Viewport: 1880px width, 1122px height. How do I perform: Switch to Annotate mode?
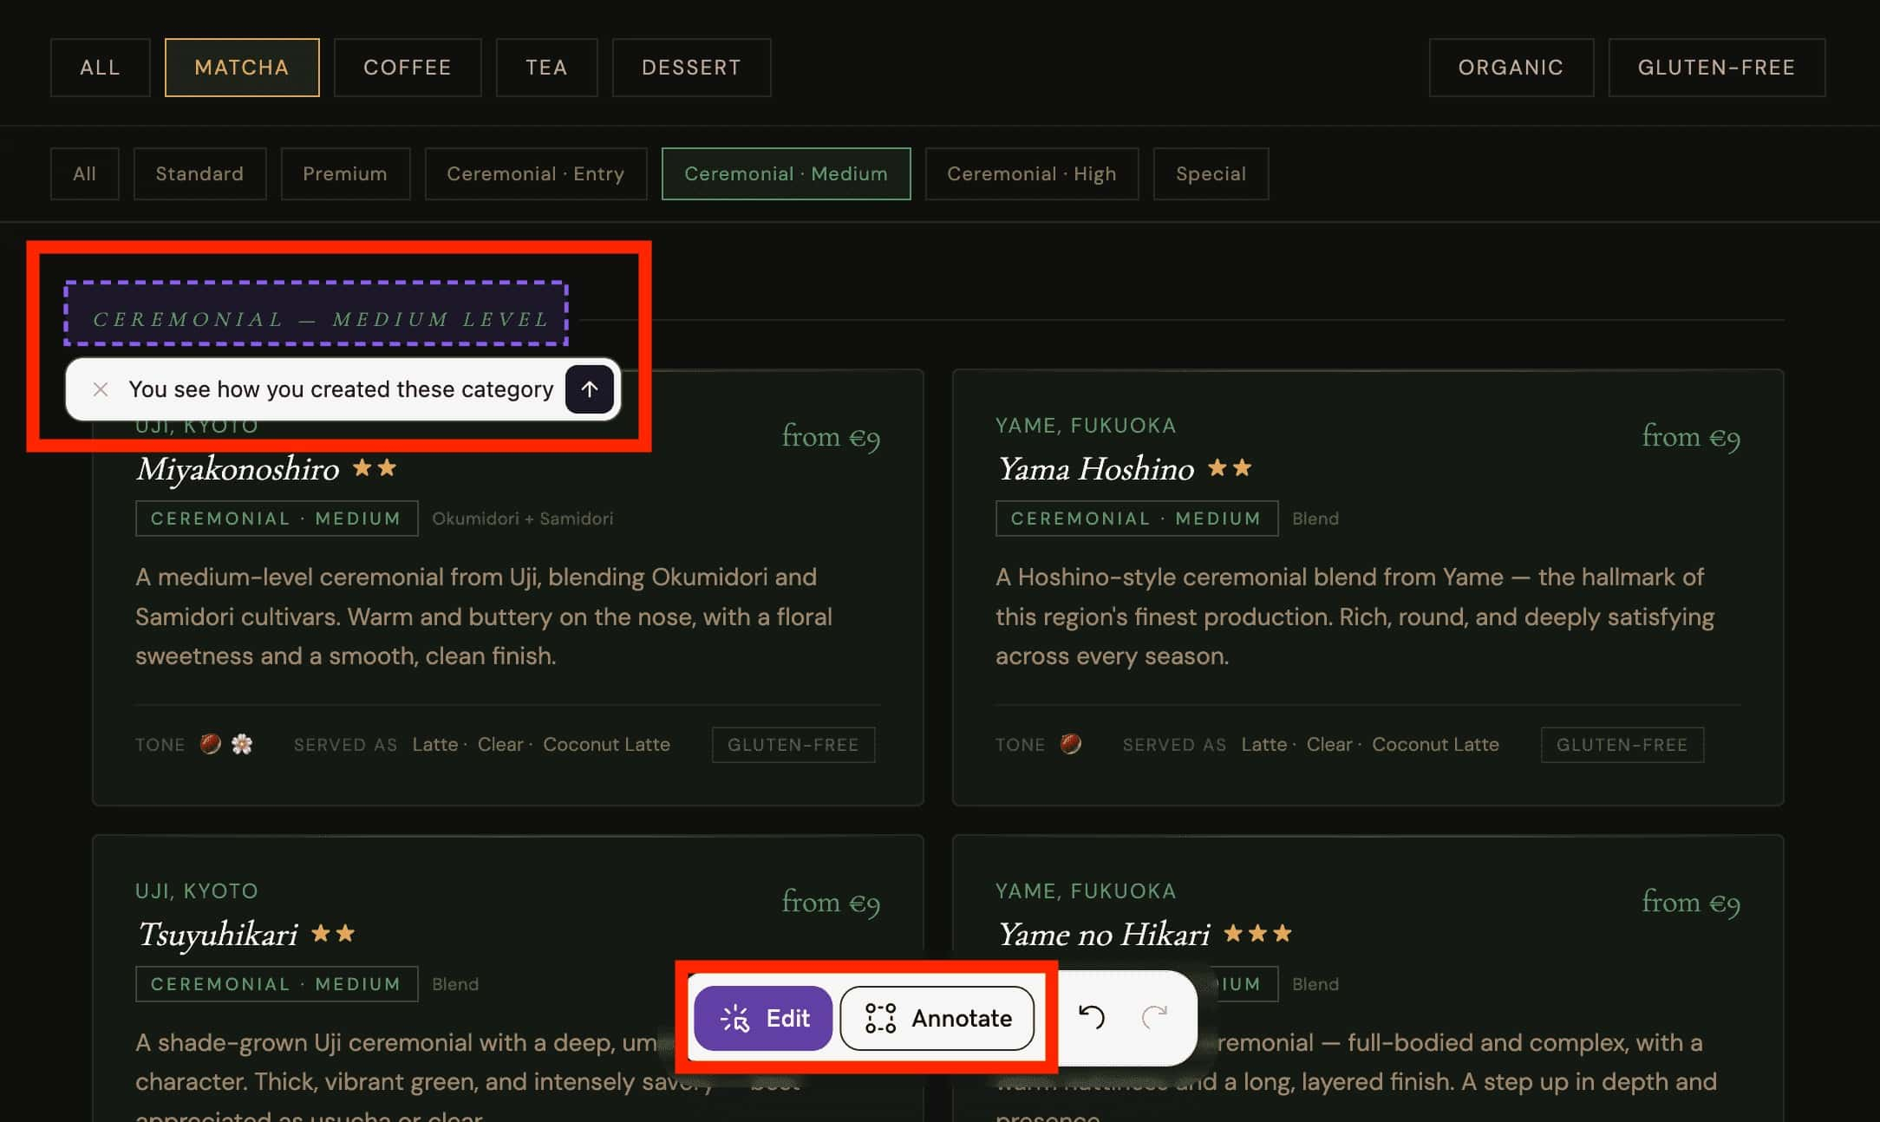937,1018
